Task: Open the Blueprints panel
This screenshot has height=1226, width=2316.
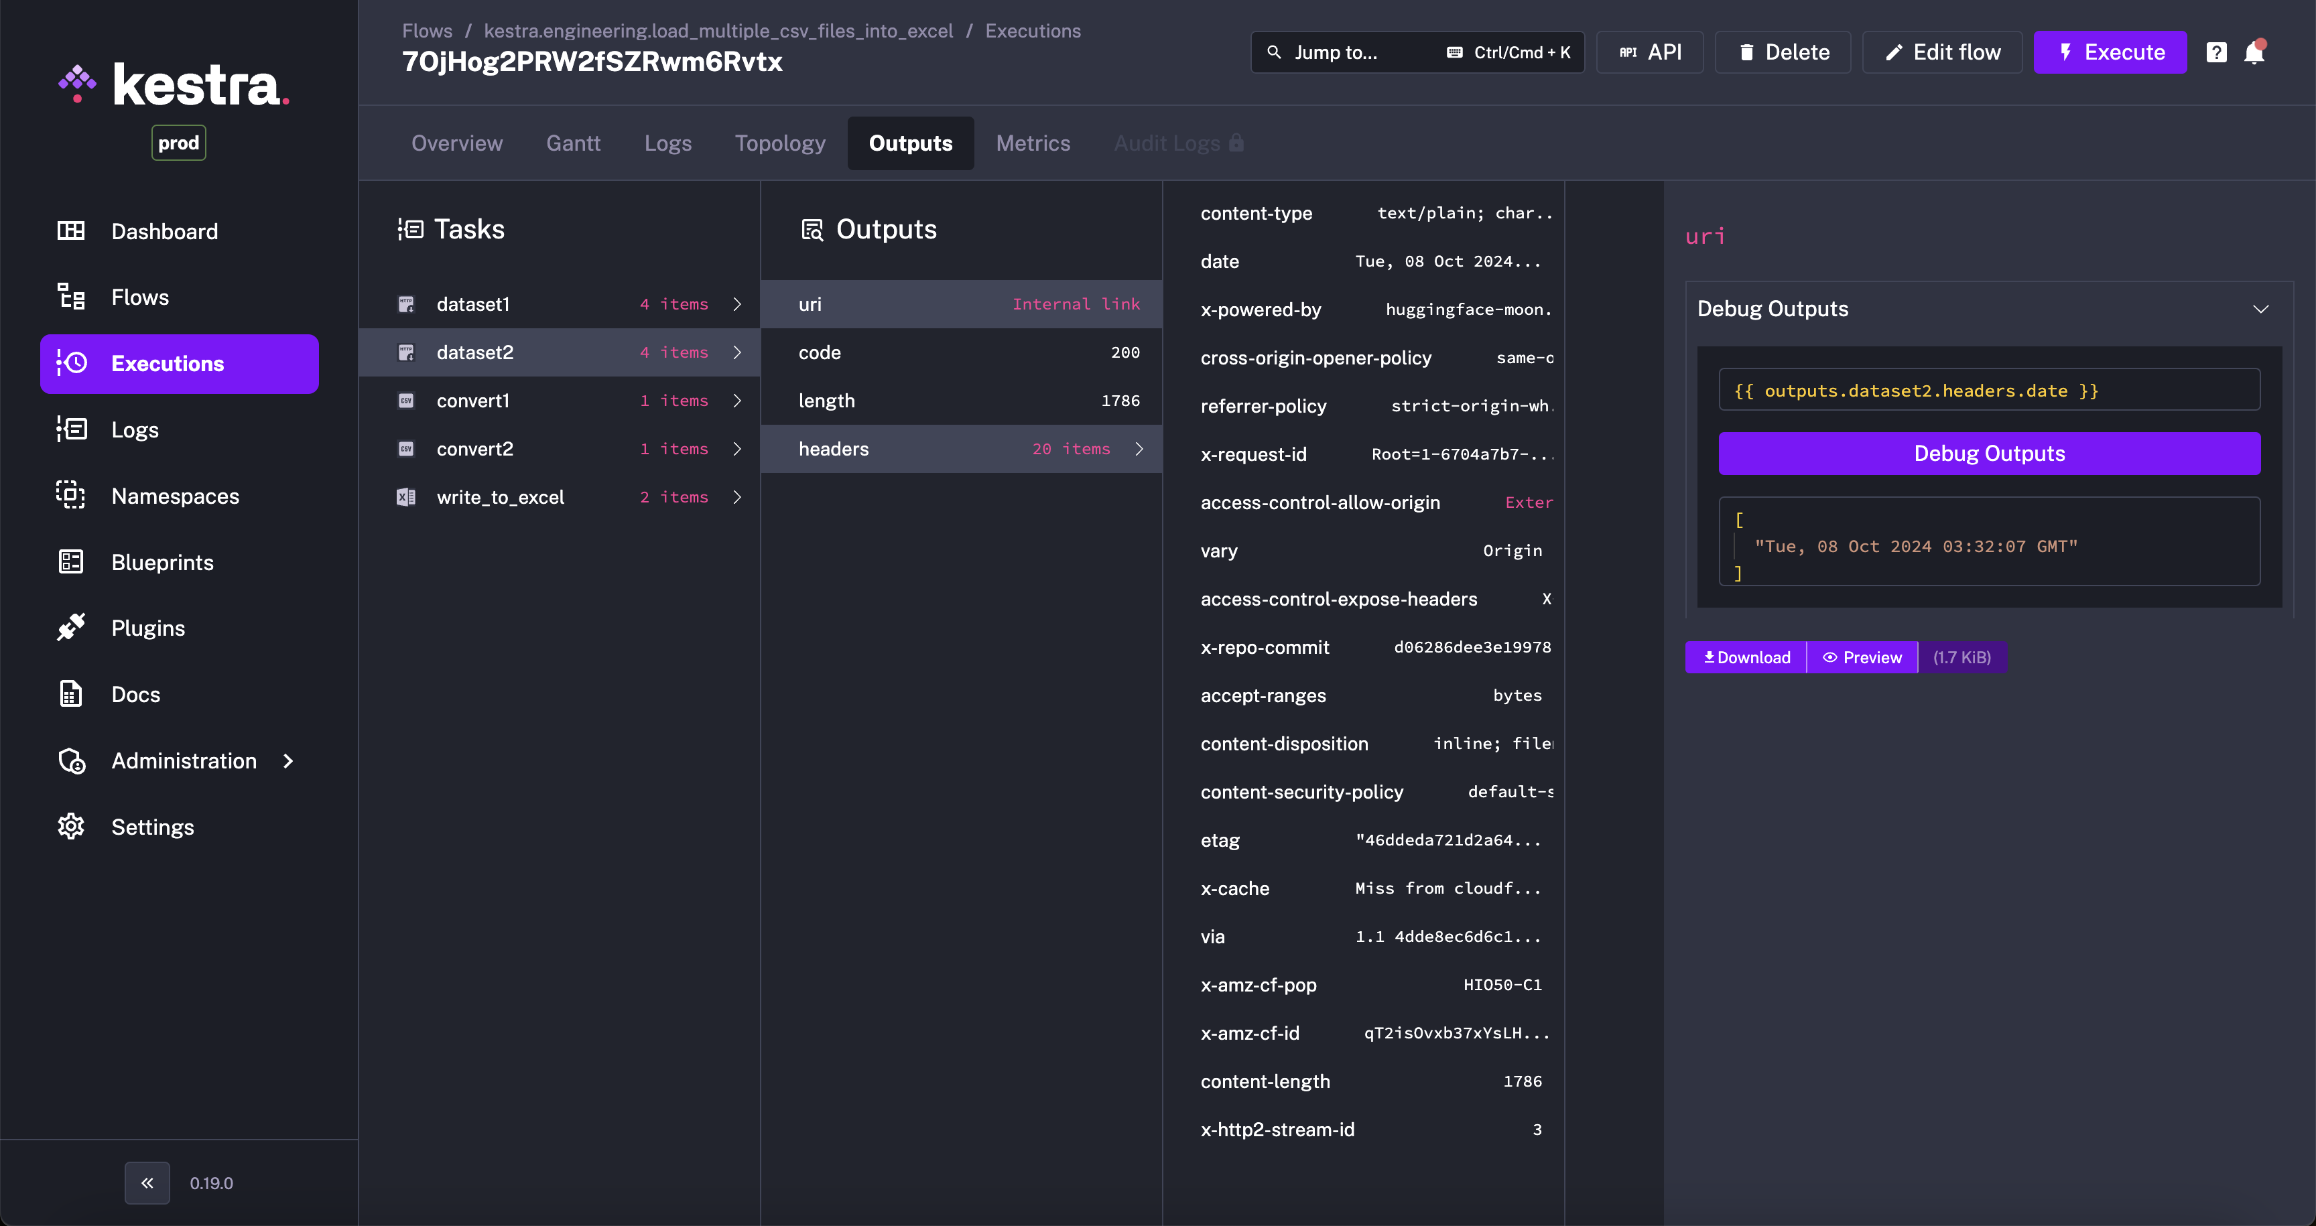Action: point(162,562)
